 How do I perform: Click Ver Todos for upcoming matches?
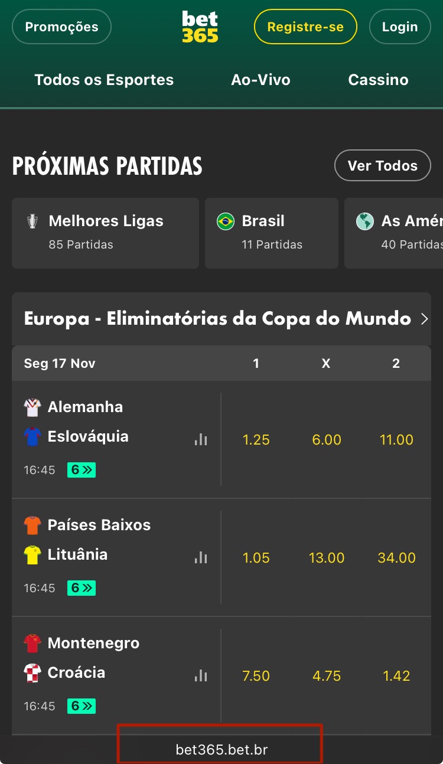coord(382,166)
